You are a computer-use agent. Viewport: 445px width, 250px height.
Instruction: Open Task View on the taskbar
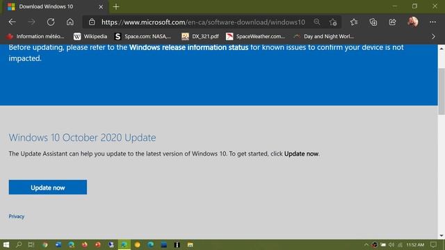click(x=31, y=244)
